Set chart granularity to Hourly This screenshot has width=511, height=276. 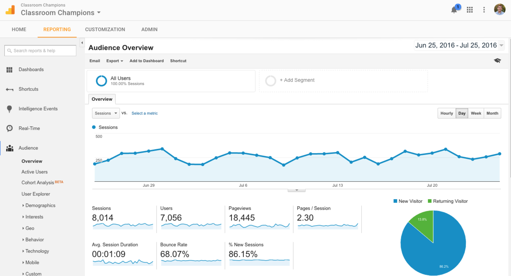tap(447, 113)
